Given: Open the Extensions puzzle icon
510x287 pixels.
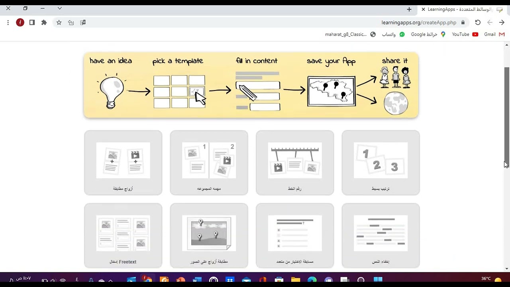Looking at the screenshot, I should pos(44,23).
